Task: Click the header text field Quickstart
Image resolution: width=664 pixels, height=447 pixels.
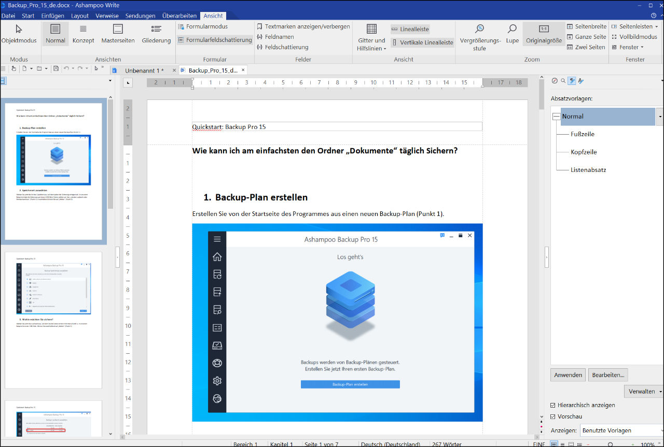Action: pos(337,126)
